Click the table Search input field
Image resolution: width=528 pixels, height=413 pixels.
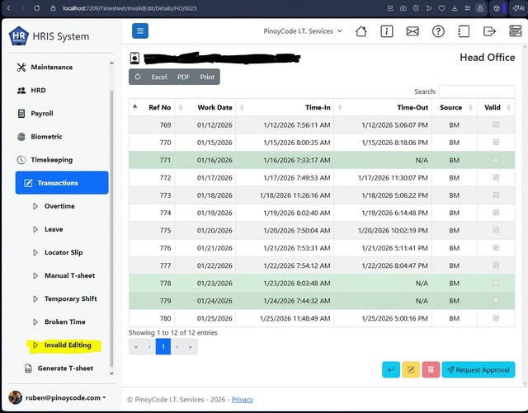coord(477,92)
